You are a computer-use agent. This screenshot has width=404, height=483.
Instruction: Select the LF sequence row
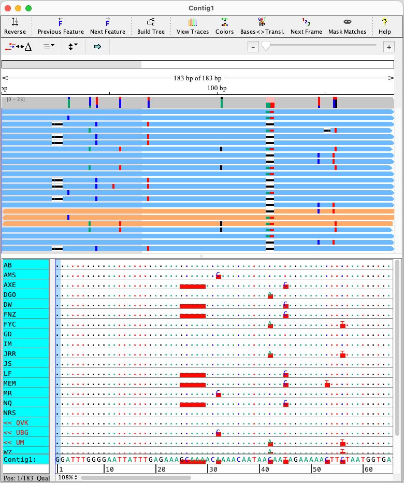click(26, 373)
